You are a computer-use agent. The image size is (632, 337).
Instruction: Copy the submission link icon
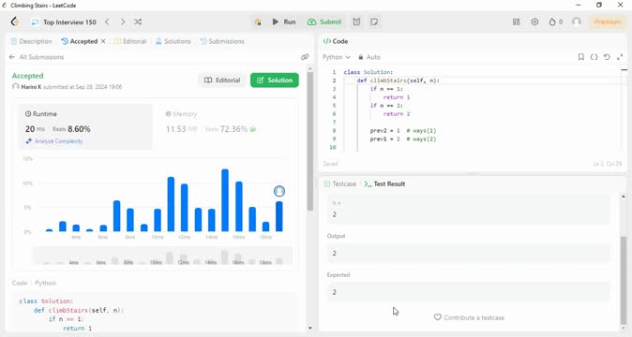tap(305, 57)
